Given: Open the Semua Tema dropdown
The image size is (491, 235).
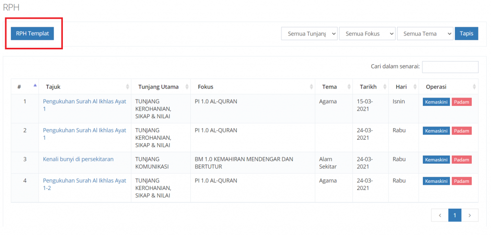Looking at the screenshot, I should (x=425, y=34).
